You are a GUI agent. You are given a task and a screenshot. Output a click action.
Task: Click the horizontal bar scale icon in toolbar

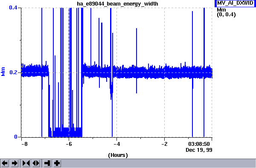(47, 163)
